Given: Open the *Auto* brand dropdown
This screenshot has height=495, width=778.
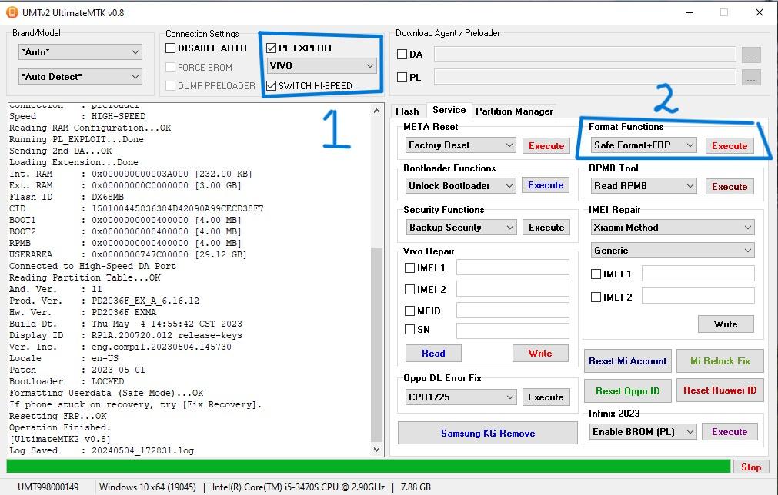Looking at the screenshot, I should (x=80, y=52).
